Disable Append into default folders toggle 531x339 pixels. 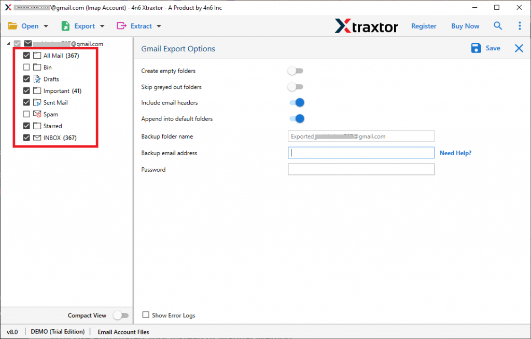[x=297, y=119]
